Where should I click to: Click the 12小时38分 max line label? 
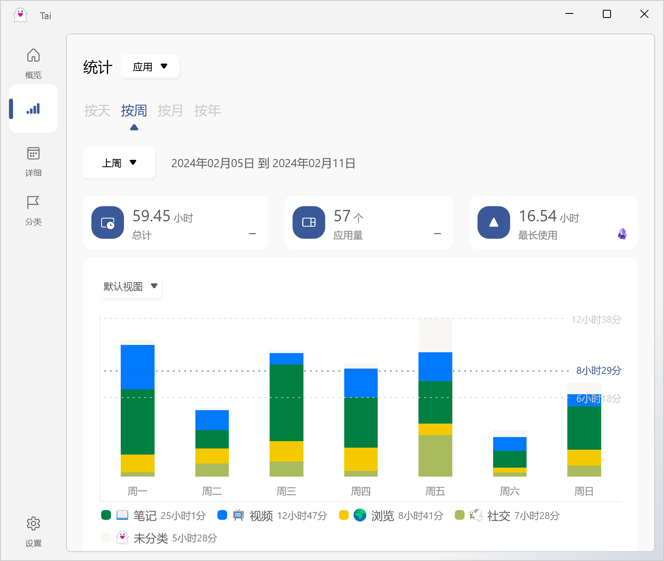(x=596, y=319)
